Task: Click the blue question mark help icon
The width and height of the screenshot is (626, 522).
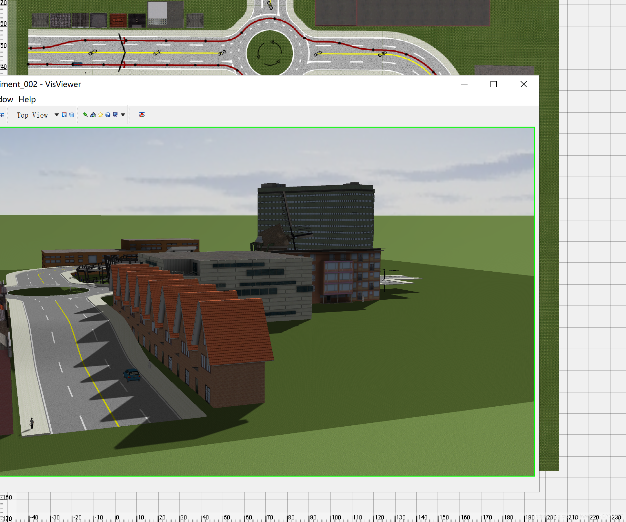Action: coord(108,115)
